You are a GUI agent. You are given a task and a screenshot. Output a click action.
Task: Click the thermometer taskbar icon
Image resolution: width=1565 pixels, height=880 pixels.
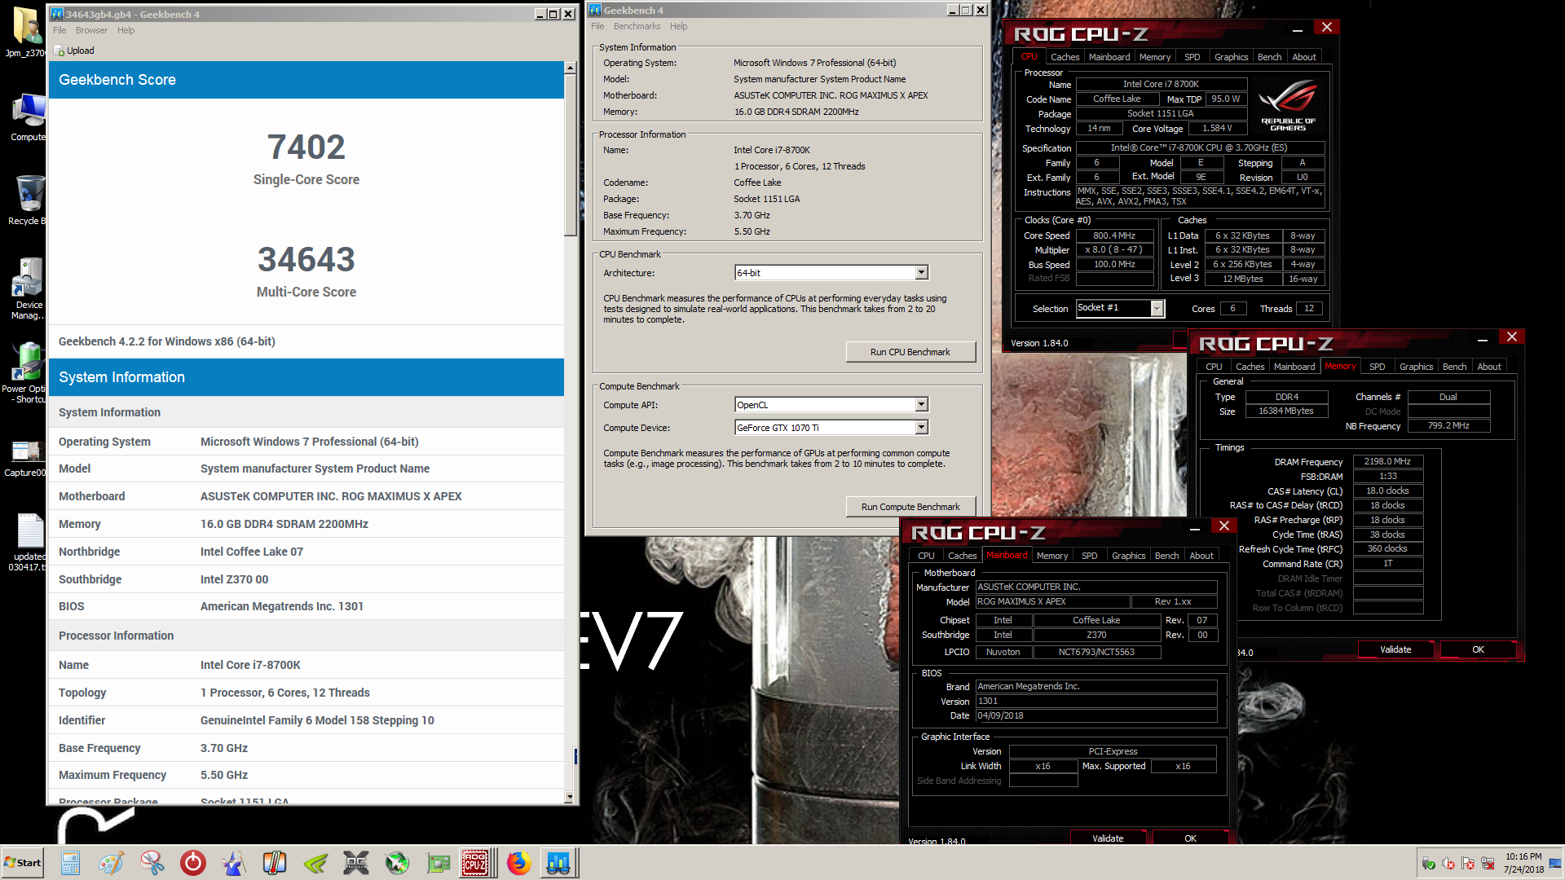click(x=275, y=863)
